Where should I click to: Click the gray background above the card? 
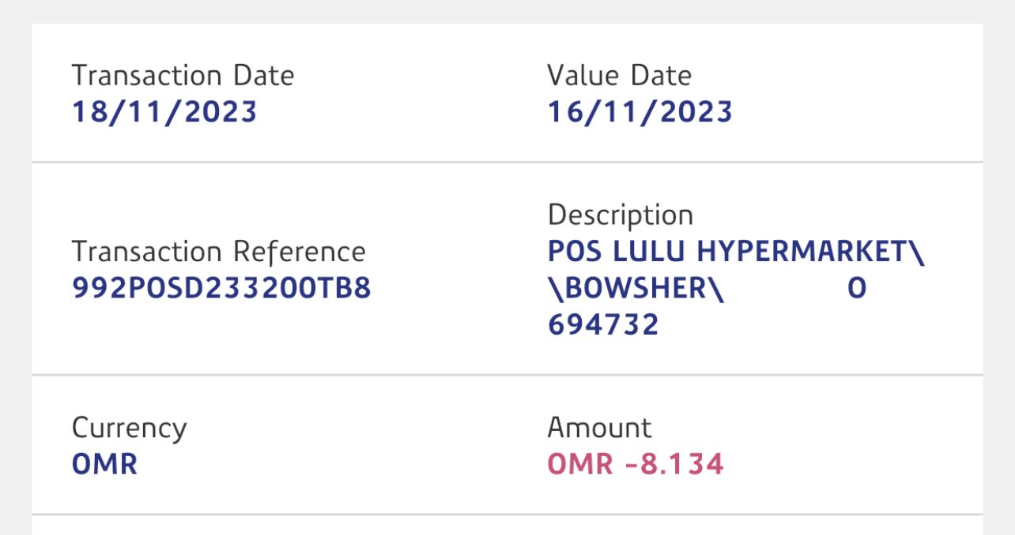507,11
